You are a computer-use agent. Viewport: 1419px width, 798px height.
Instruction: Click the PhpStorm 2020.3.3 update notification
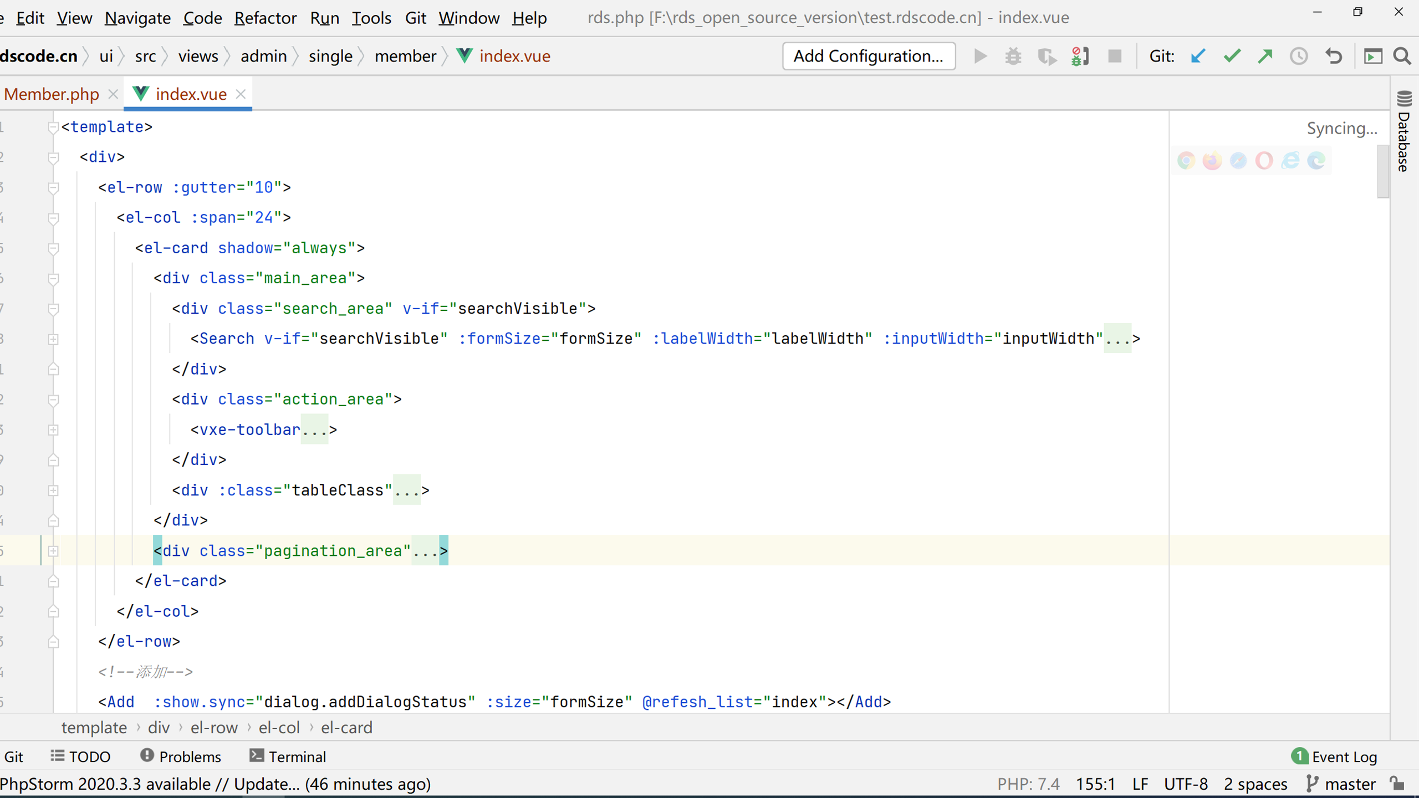point(216,784)
